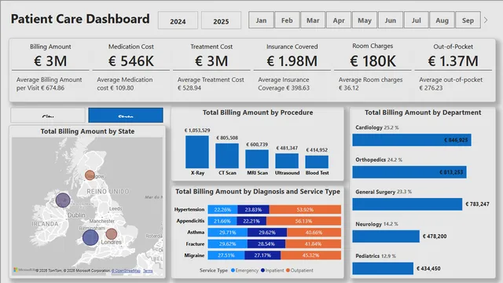Filter by Aug month button
This screenshot has width=503, height=283.
442,20
